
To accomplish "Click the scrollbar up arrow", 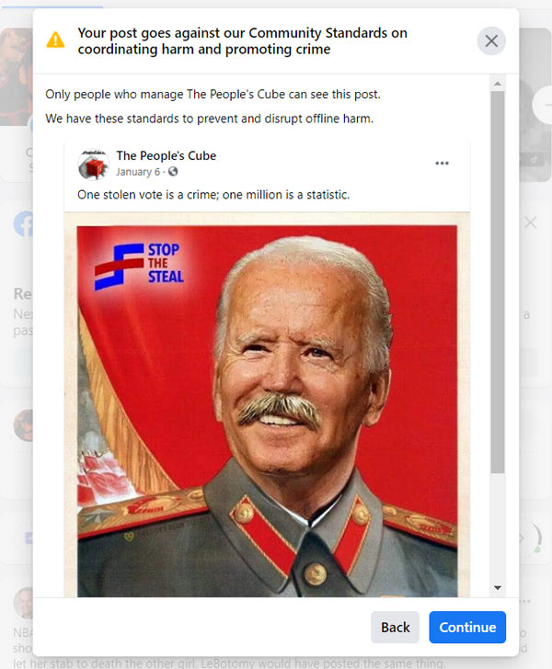I will click(x=498, y=84).
